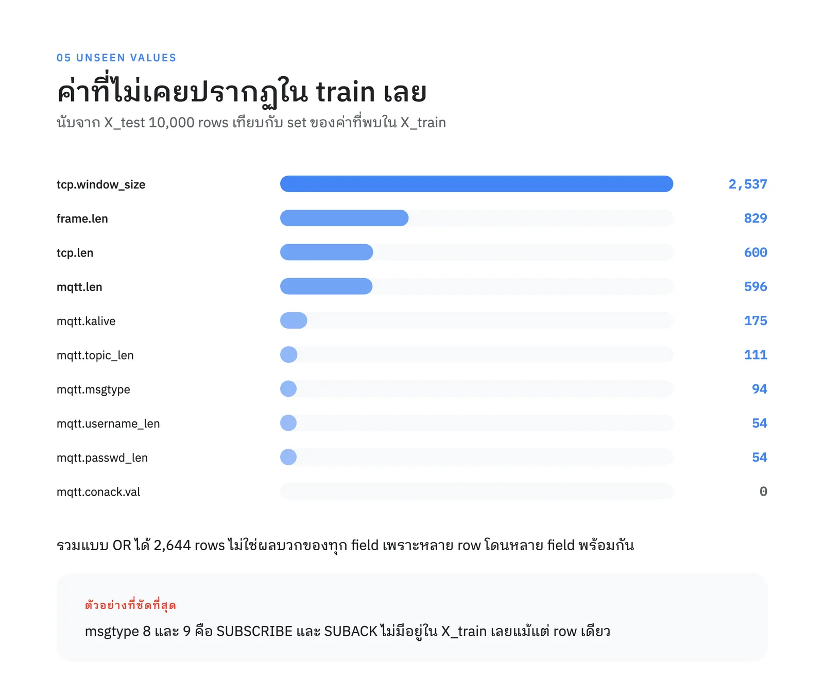Click the SUBSCRIBE and SUBACK callout text

tap(348, 631)
